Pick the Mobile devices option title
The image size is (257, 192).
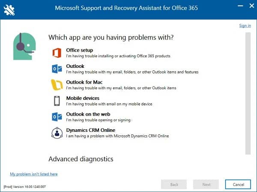click(83, 98)
